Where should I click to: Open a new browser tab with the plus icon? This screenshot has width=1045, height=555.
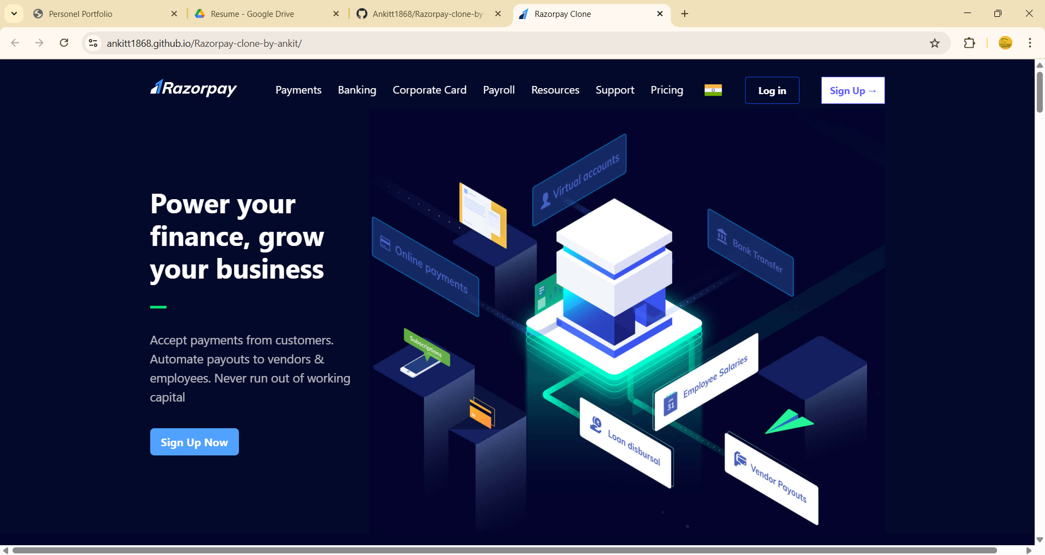pos(685,14)
